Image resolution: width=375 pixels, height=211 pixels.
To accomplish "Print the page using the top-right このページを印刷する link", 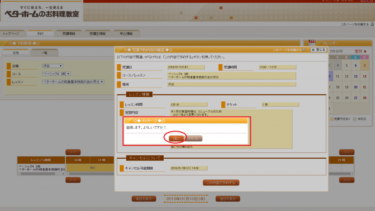I will [x=354, y=25].
